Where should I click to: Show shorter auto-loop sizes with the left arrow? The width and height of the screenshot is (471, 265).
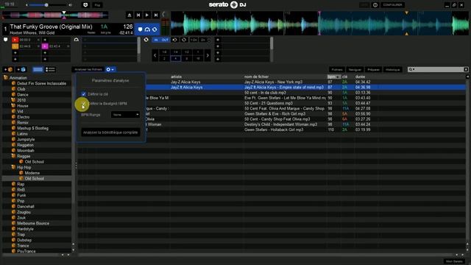(x=155, y=55)
